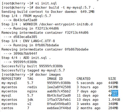125x112 pixels.
Task: Select the mycentos redis tag entry
Action: pos(32,87)
